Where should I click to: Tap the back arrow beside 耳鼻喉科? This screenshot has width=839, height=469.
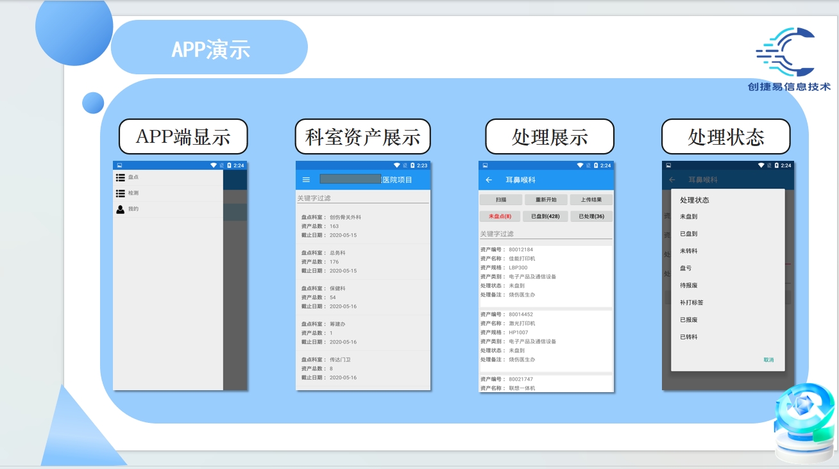[x=489, y=180]
